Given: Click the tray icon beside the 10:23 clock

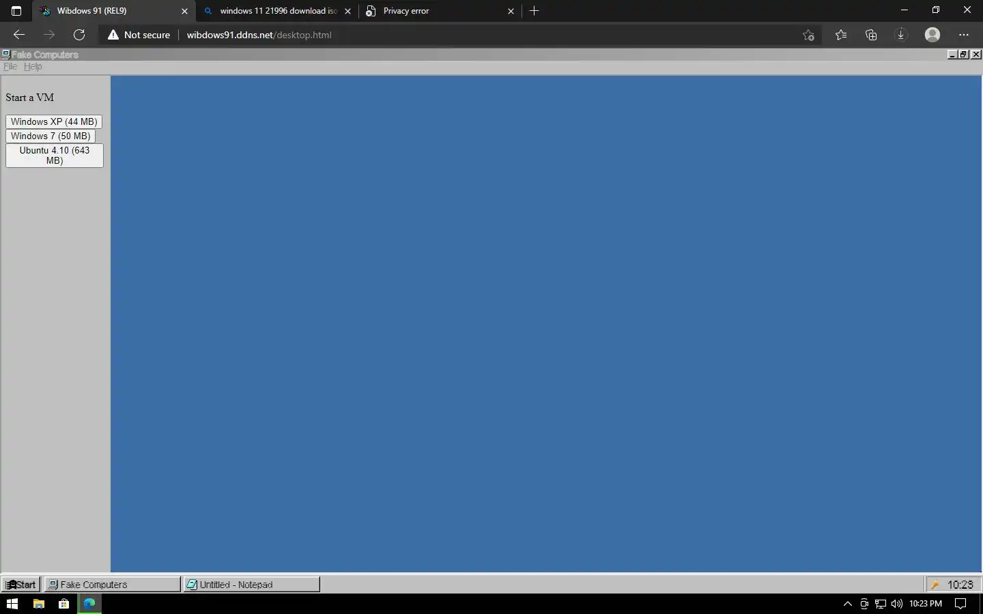Looking at the screenshot, I should click(935, 585).
